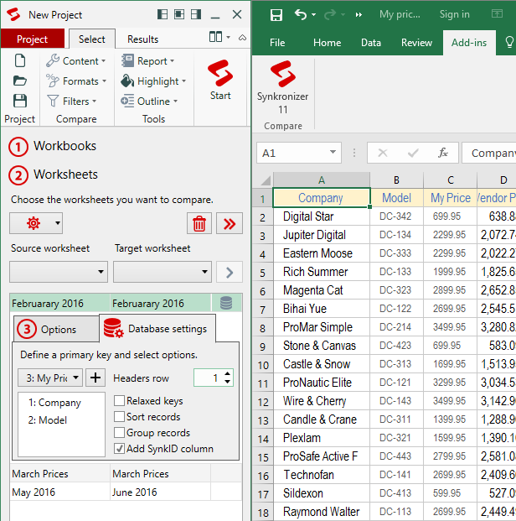Click the formula bar cancel X icon
Image resolution: width=516 pixels, height=521 pixels.
tap(383, 153)
